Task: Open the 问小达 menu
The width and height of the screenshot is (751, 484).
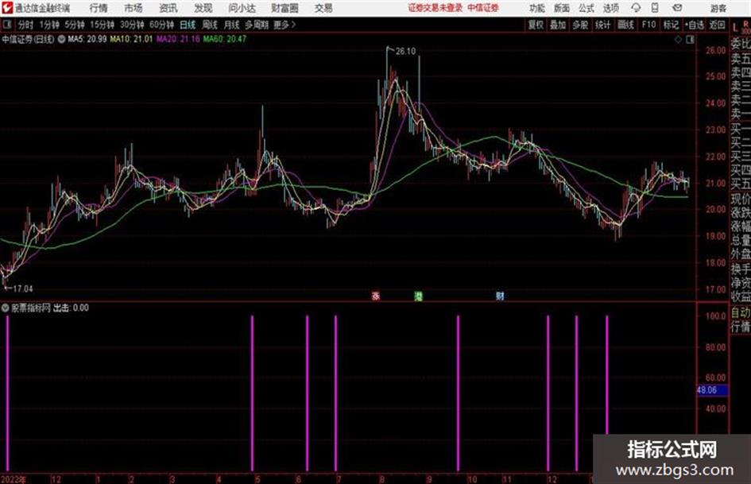Action: [242, 8]
